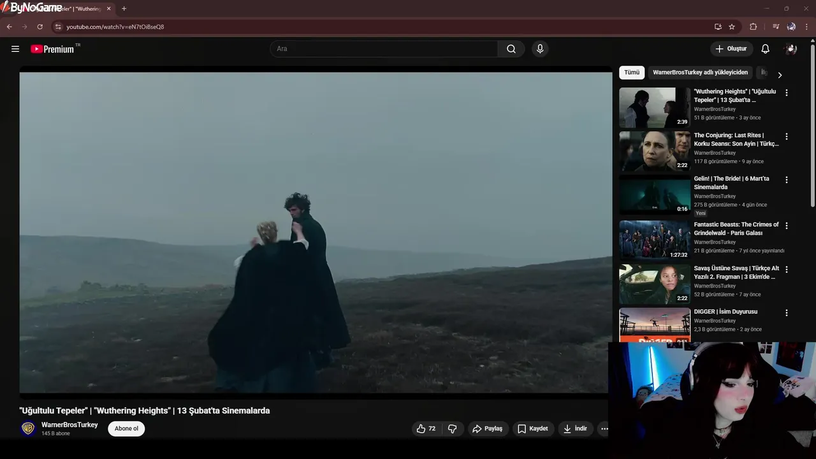Open Fantastic Beasts Paris Galası thumbnail
Viewport: 816px width, 459px height.
click(x=655, y=240)
